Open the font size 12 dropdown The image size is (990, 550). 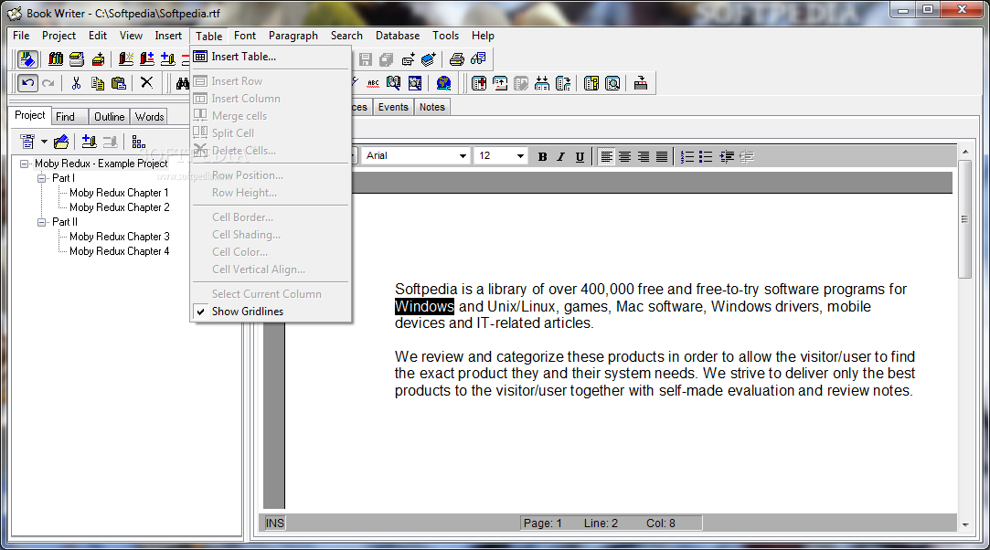(x=520, y=156)
